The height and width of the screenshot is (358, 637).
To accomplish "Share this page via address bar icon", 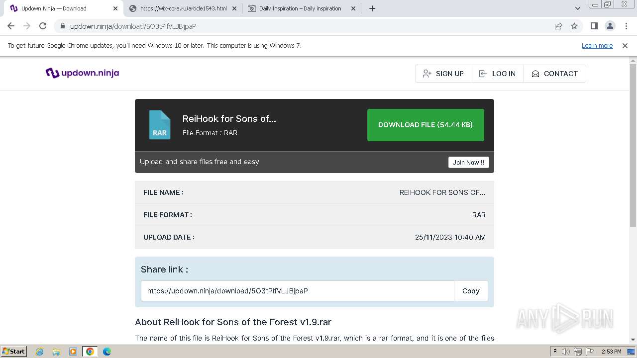I will click(558, 26).
